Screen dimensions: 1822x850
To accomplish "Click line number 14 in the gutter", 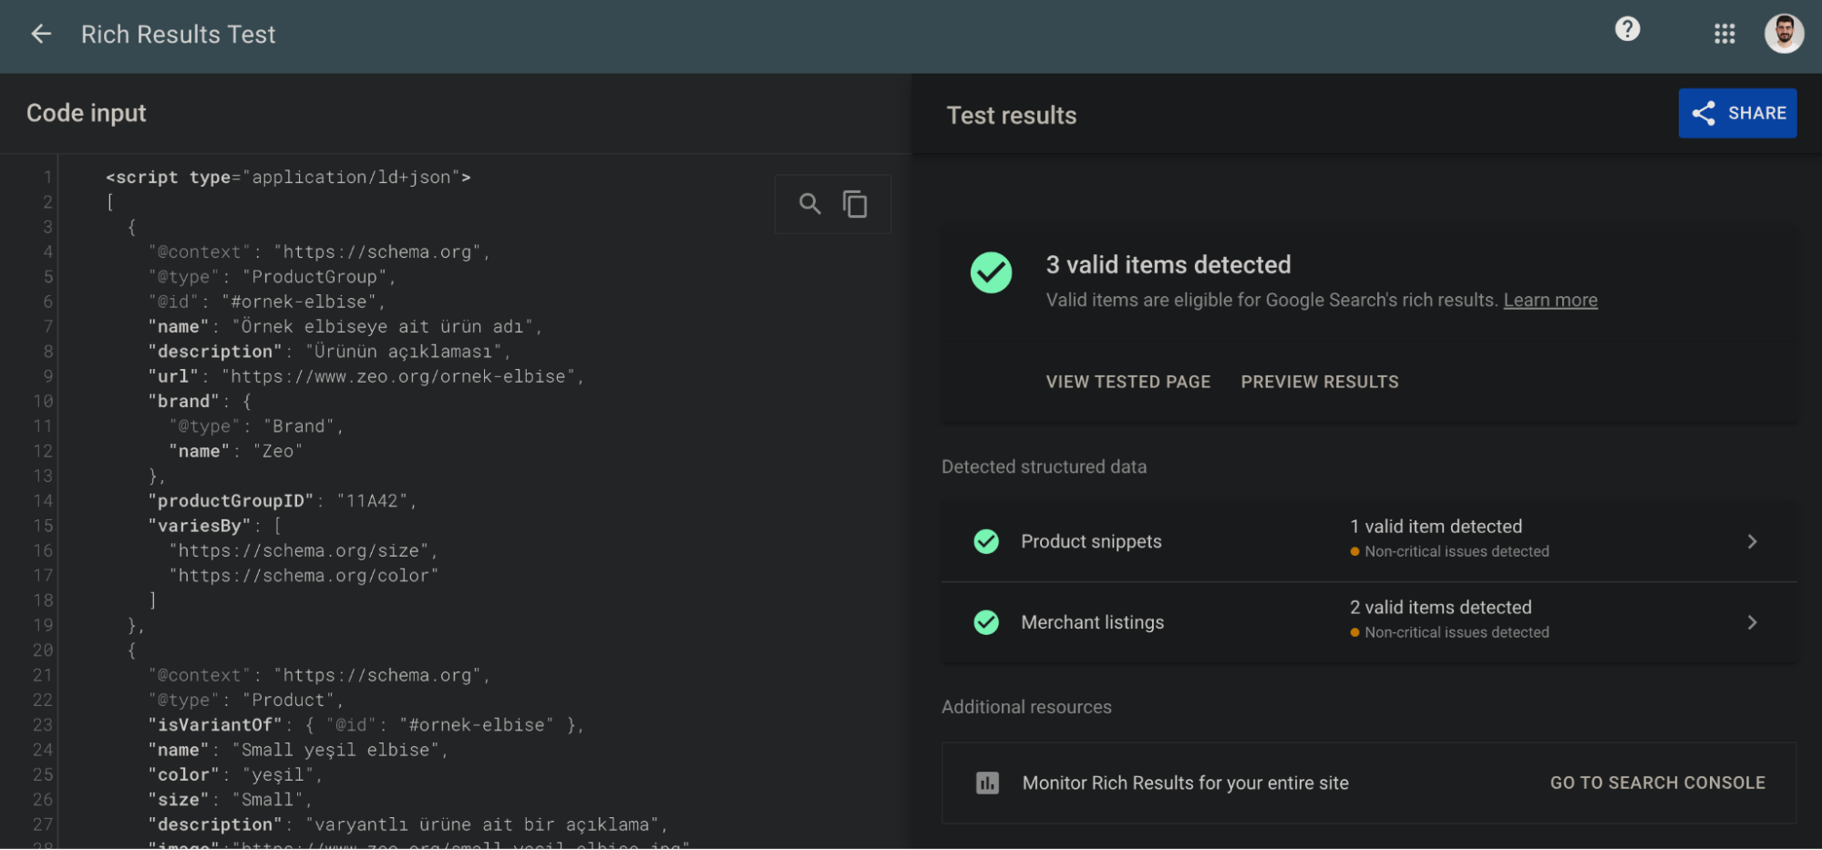I will click(43, 500).
